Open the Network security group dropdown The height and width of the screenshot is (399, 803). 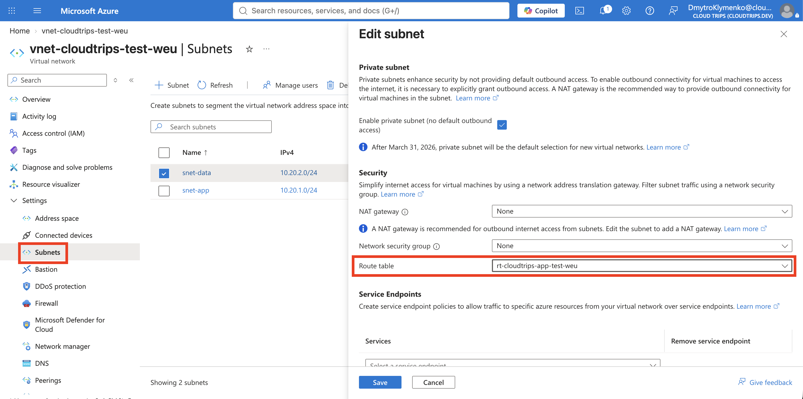[642, 246]
